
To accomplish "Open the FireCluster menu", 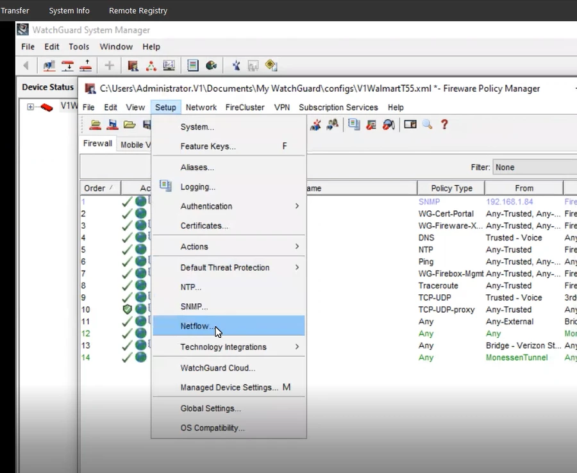I will click(x=245, y=108).
